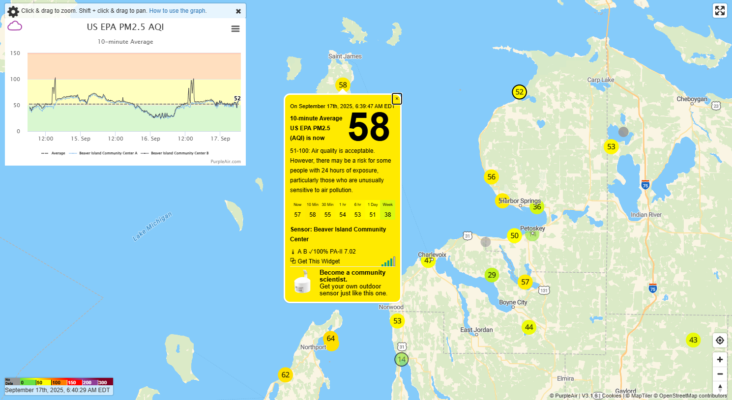The height and width of the screenshot is (400, 732).
Task: Select the 1 Day average value
Action: (x=373, y=215)
